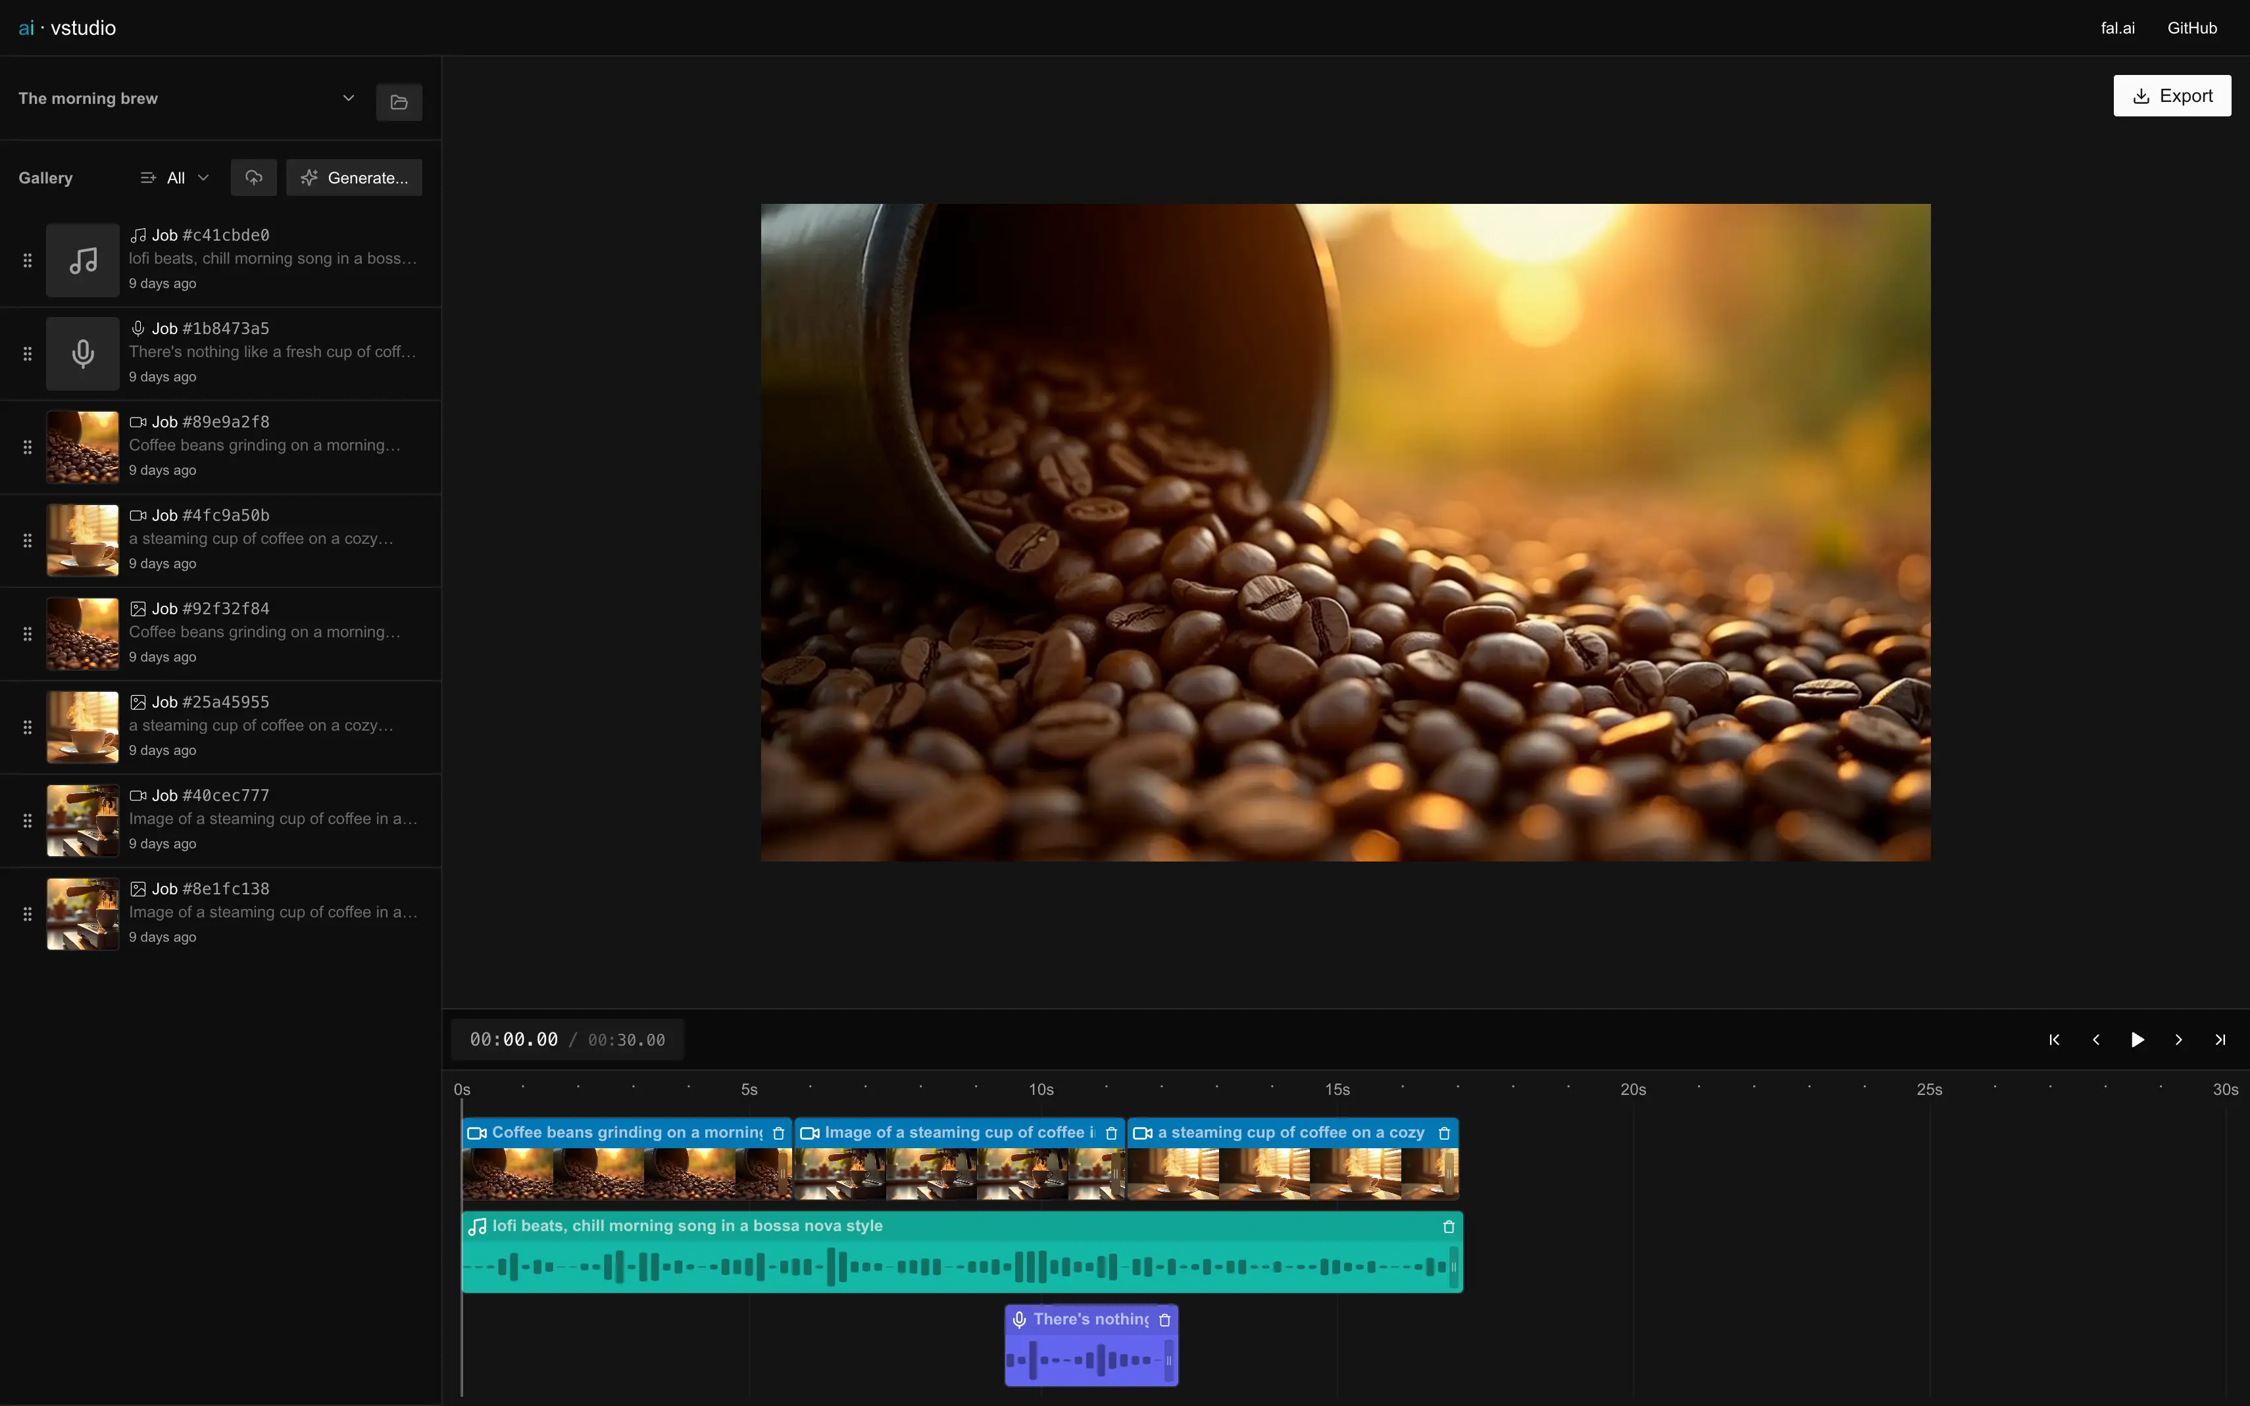
Task: Click the Job #4fc9a50b coffee cup thumbnail
Action: point(82,541)
